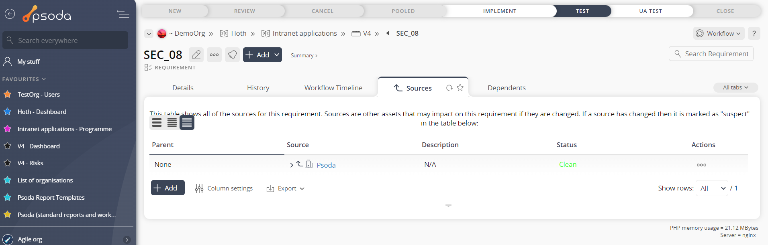
Task: Open the Summary link
Action: click(304, 55)
